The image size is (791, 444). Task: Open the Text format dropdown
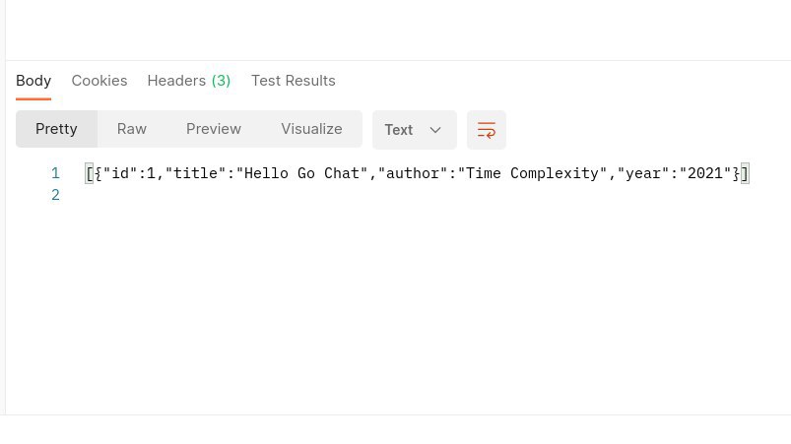[414, 130]
